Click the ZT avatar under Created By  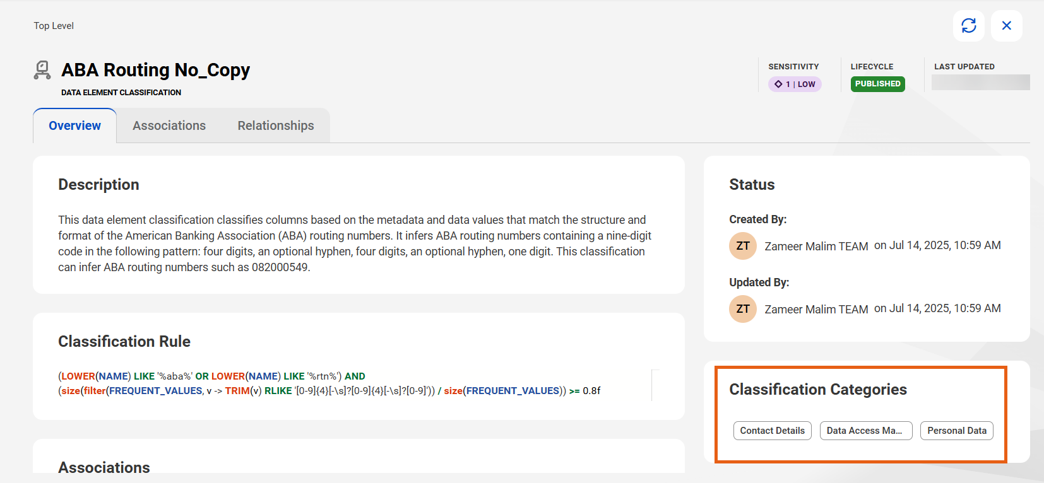(x=743, y=246)
